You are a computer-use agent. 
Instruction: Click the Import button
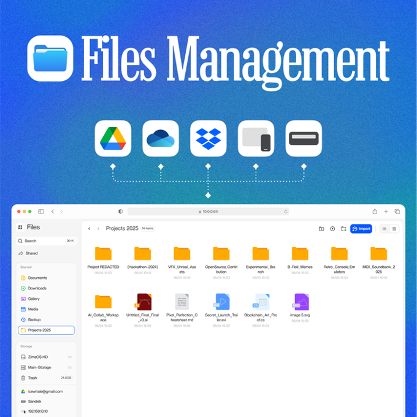[361, 229]
